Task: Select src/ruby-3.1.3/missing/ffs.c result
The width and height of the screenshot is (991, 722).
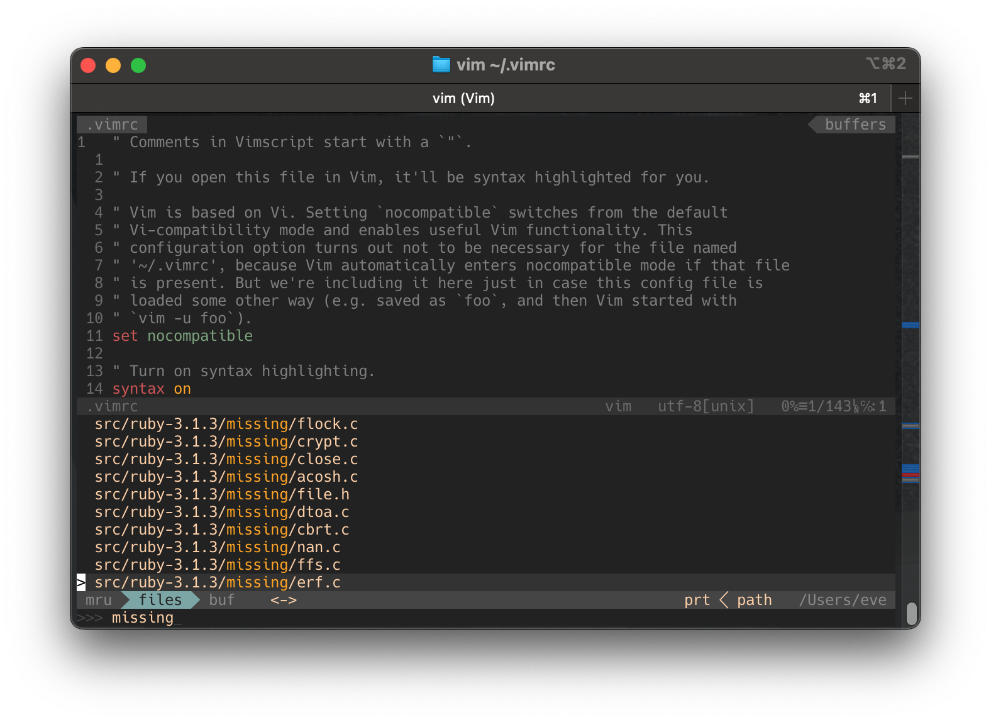Action: [x=218, y=565]
